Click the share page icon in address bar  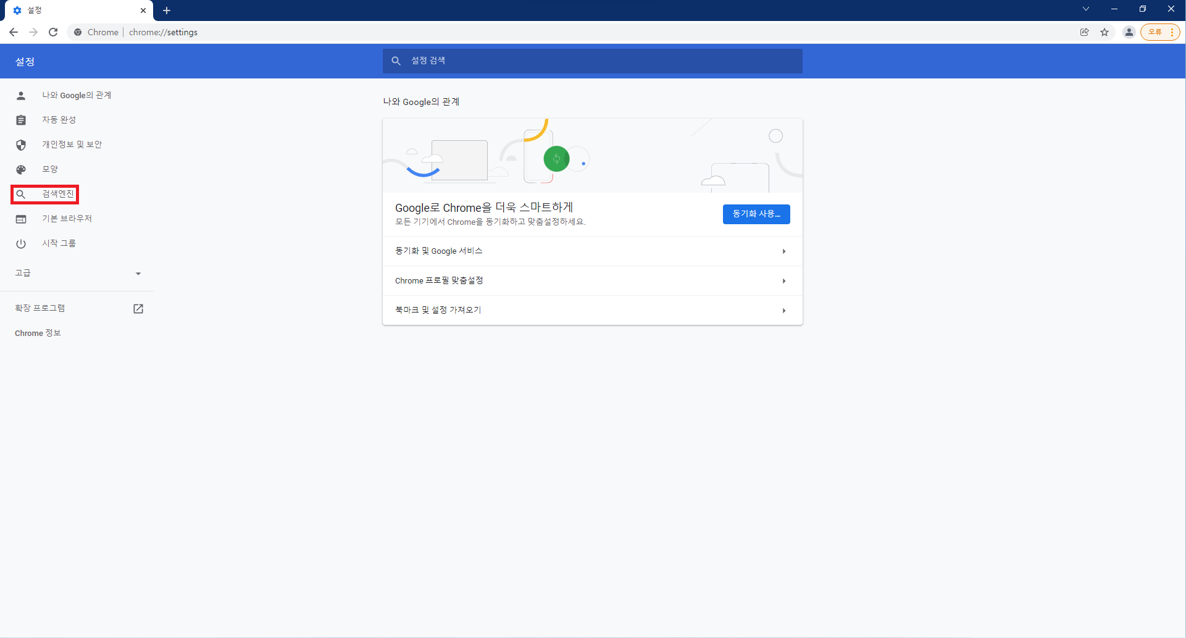[1085, 32]
